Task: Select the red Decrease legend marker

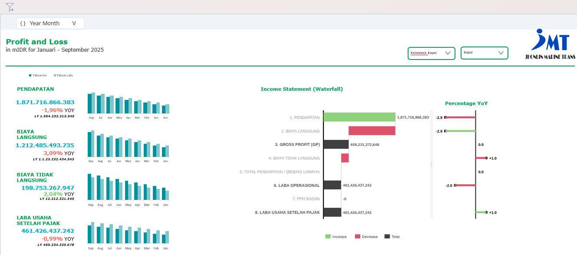Action: (x=358, y=237)
